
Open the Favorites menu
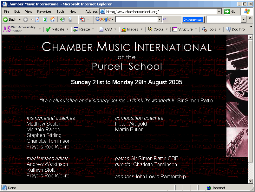tap(44, 11)
